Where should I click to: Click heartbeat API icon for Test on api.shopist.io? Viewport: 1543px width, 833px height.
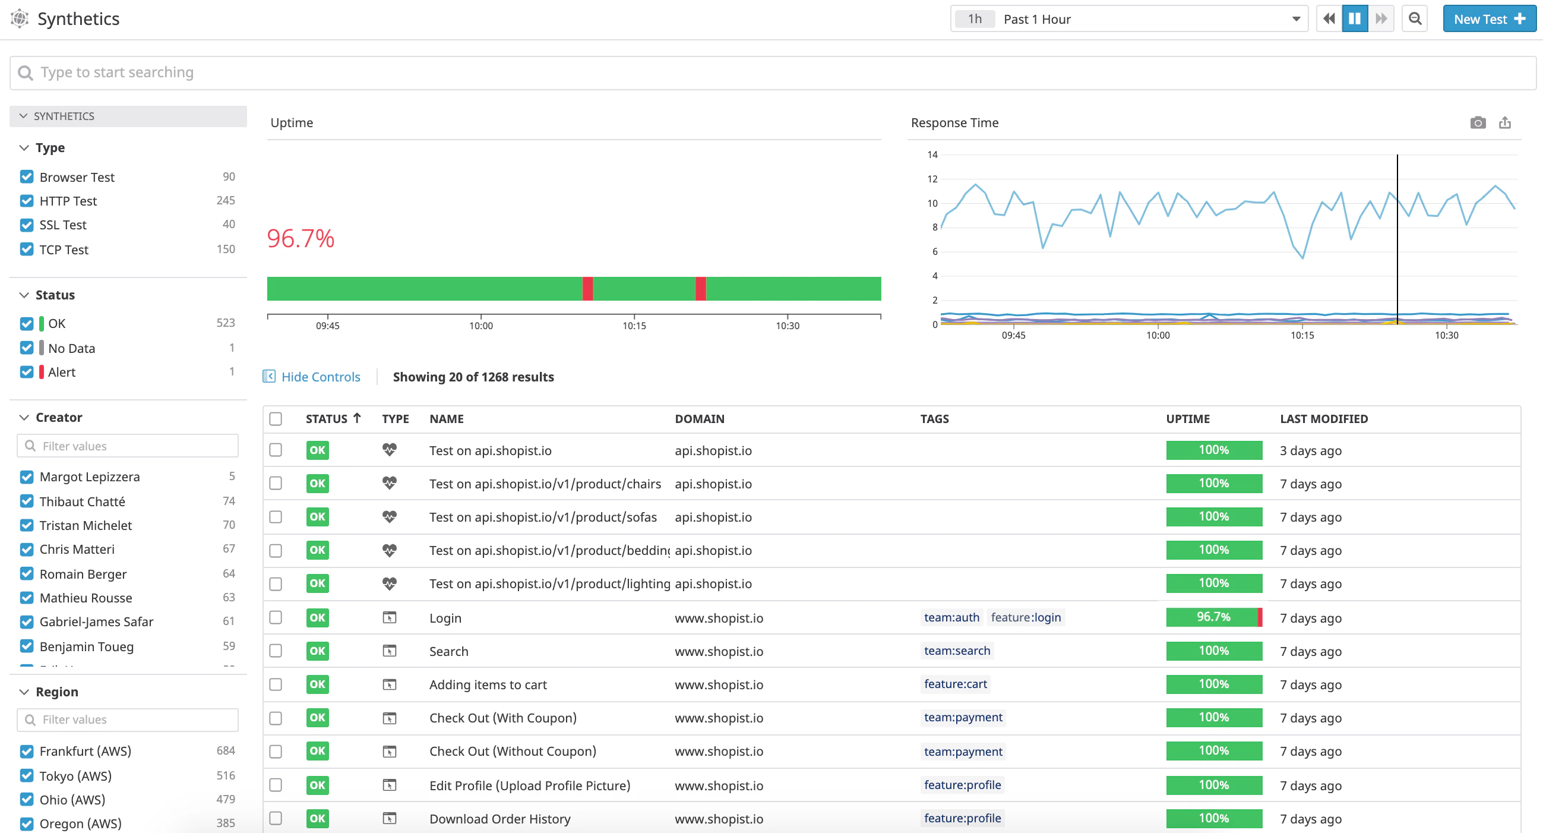pyautogui.click(x=390, y=449)
